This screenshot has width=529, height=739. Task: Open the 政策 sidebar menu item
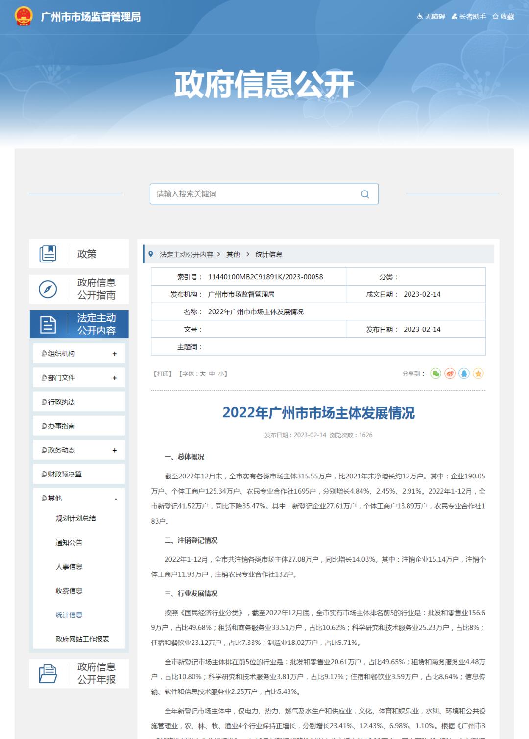[x=86, y=254]
